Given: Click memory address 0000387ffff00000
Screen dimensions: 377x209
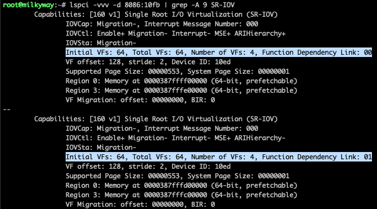Looking at the screenshot, I should 176,81.
